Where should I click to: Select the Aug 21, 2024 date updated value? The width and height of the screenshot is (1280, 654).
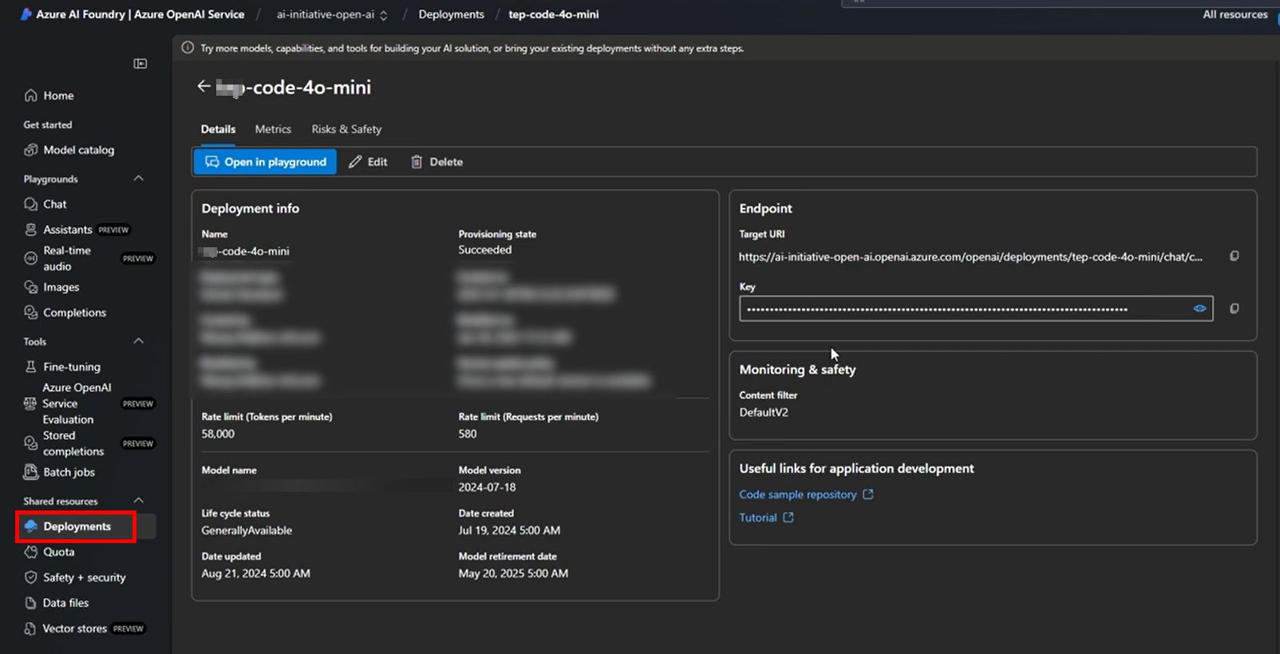(255, 573)
